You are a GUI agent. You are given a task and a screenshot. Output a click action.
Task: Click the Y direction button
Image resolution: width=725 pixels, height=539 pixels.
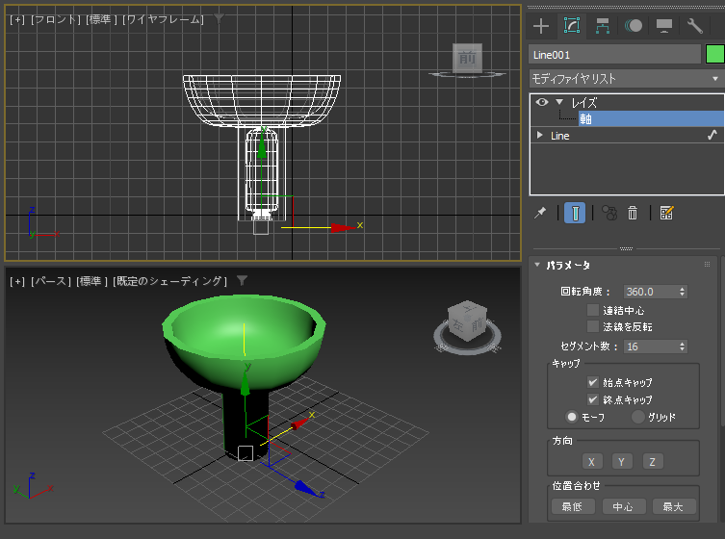621,461
